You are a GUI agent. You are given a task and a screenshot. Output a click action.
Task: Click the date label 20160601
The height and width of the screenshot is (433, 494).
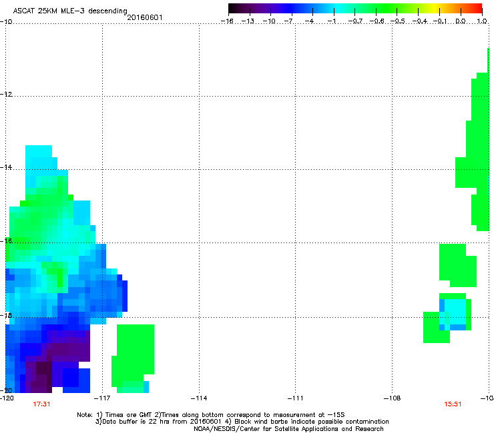[x=145, y=17]
